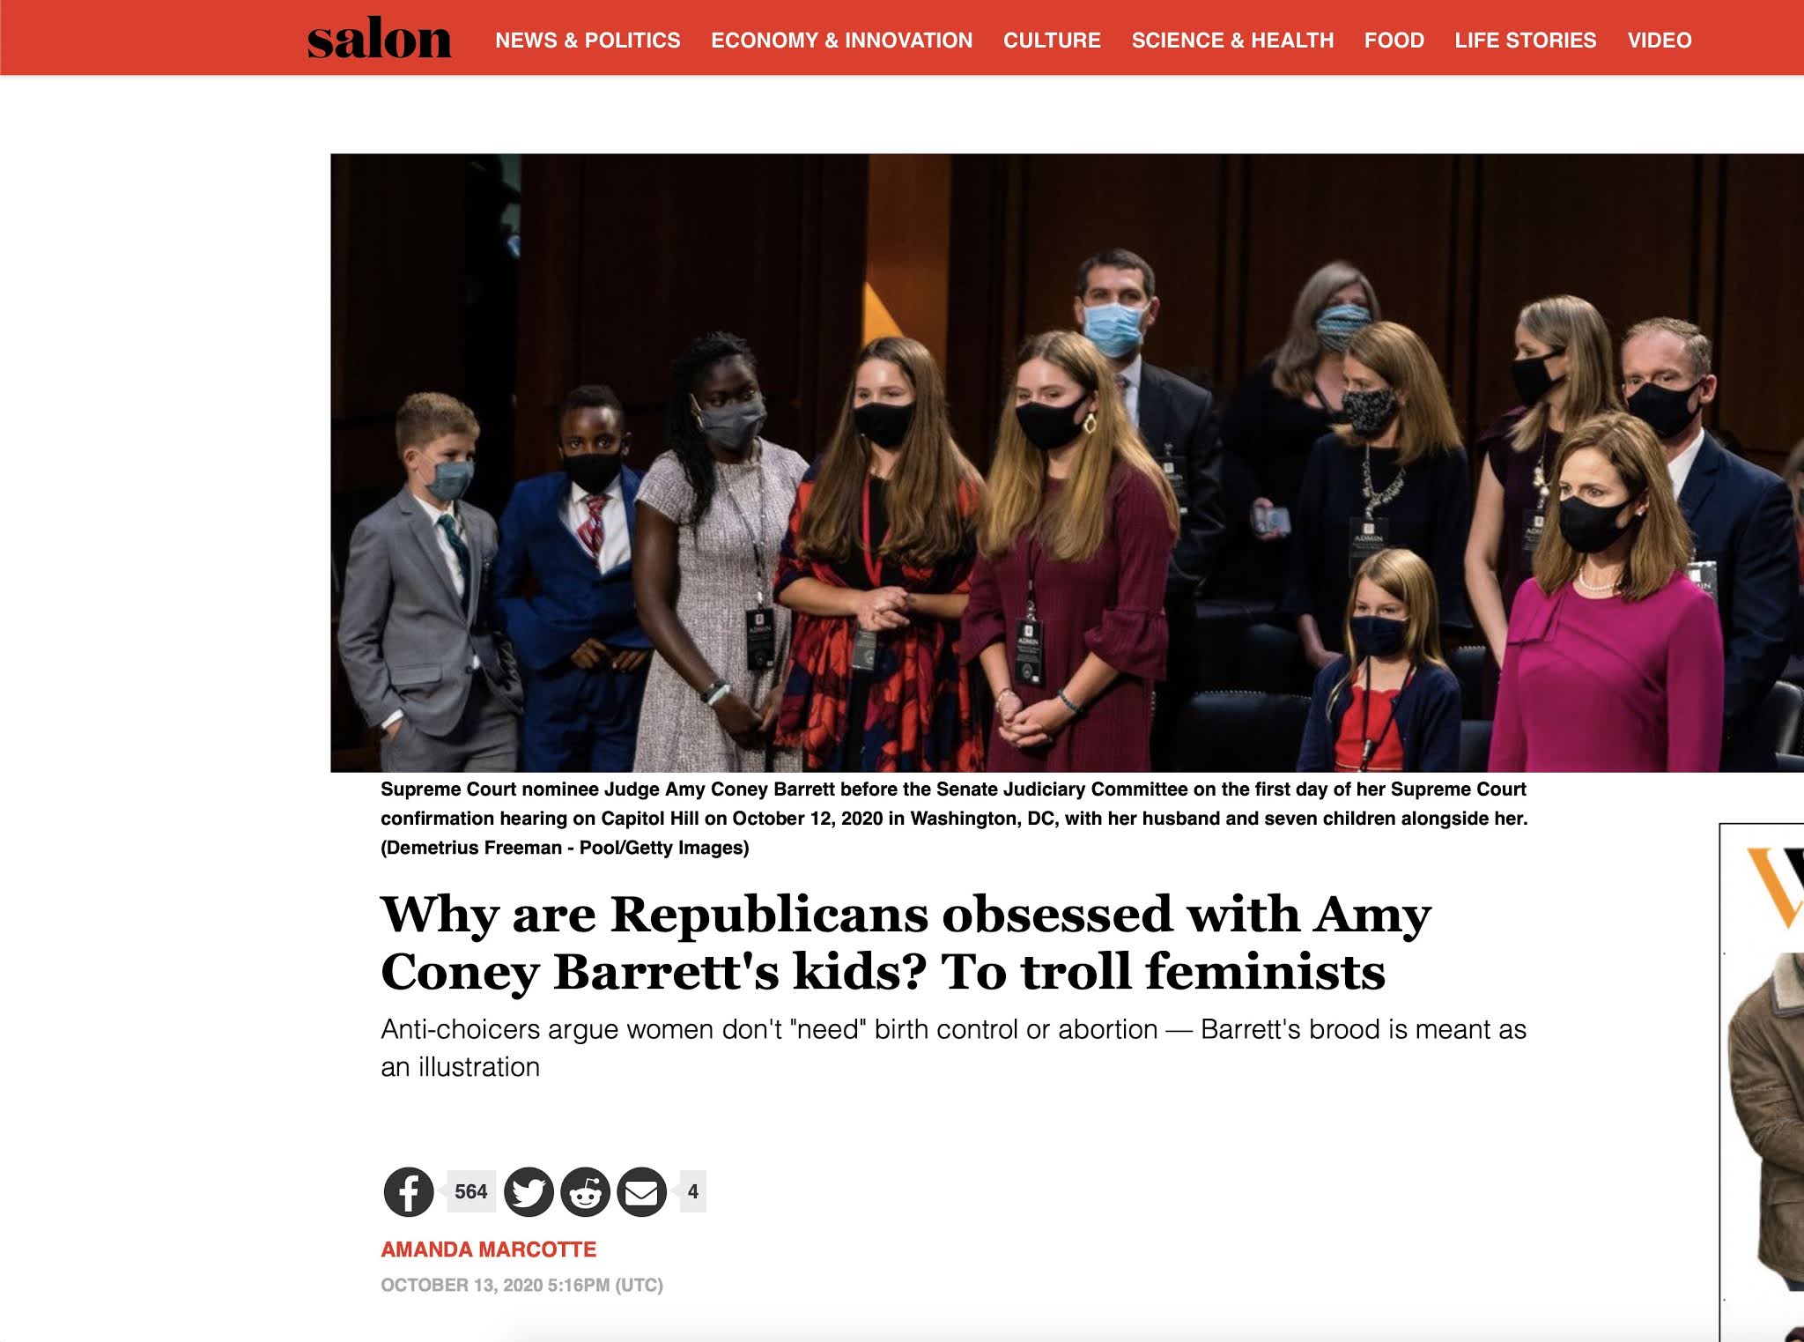Screen dimensions: 1804x1342
Task: Email the article using envelope icon
Action: [x=641, y=1191]
